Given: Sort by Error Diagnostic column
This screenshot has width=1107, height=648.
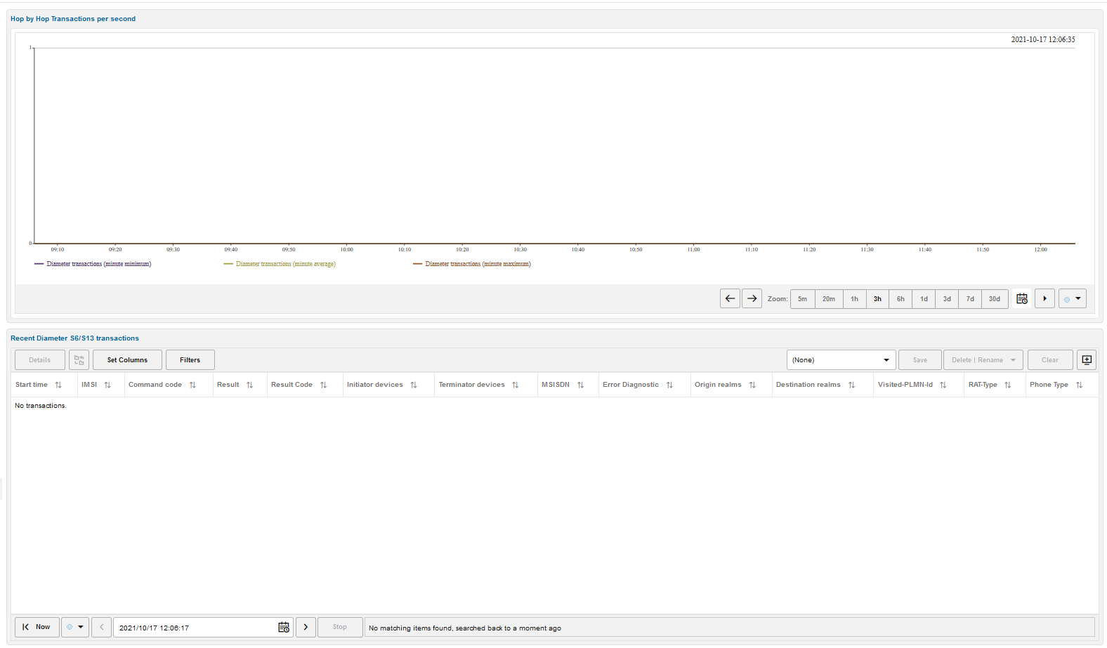Looking at the screenshot, I should click(669, 385).
